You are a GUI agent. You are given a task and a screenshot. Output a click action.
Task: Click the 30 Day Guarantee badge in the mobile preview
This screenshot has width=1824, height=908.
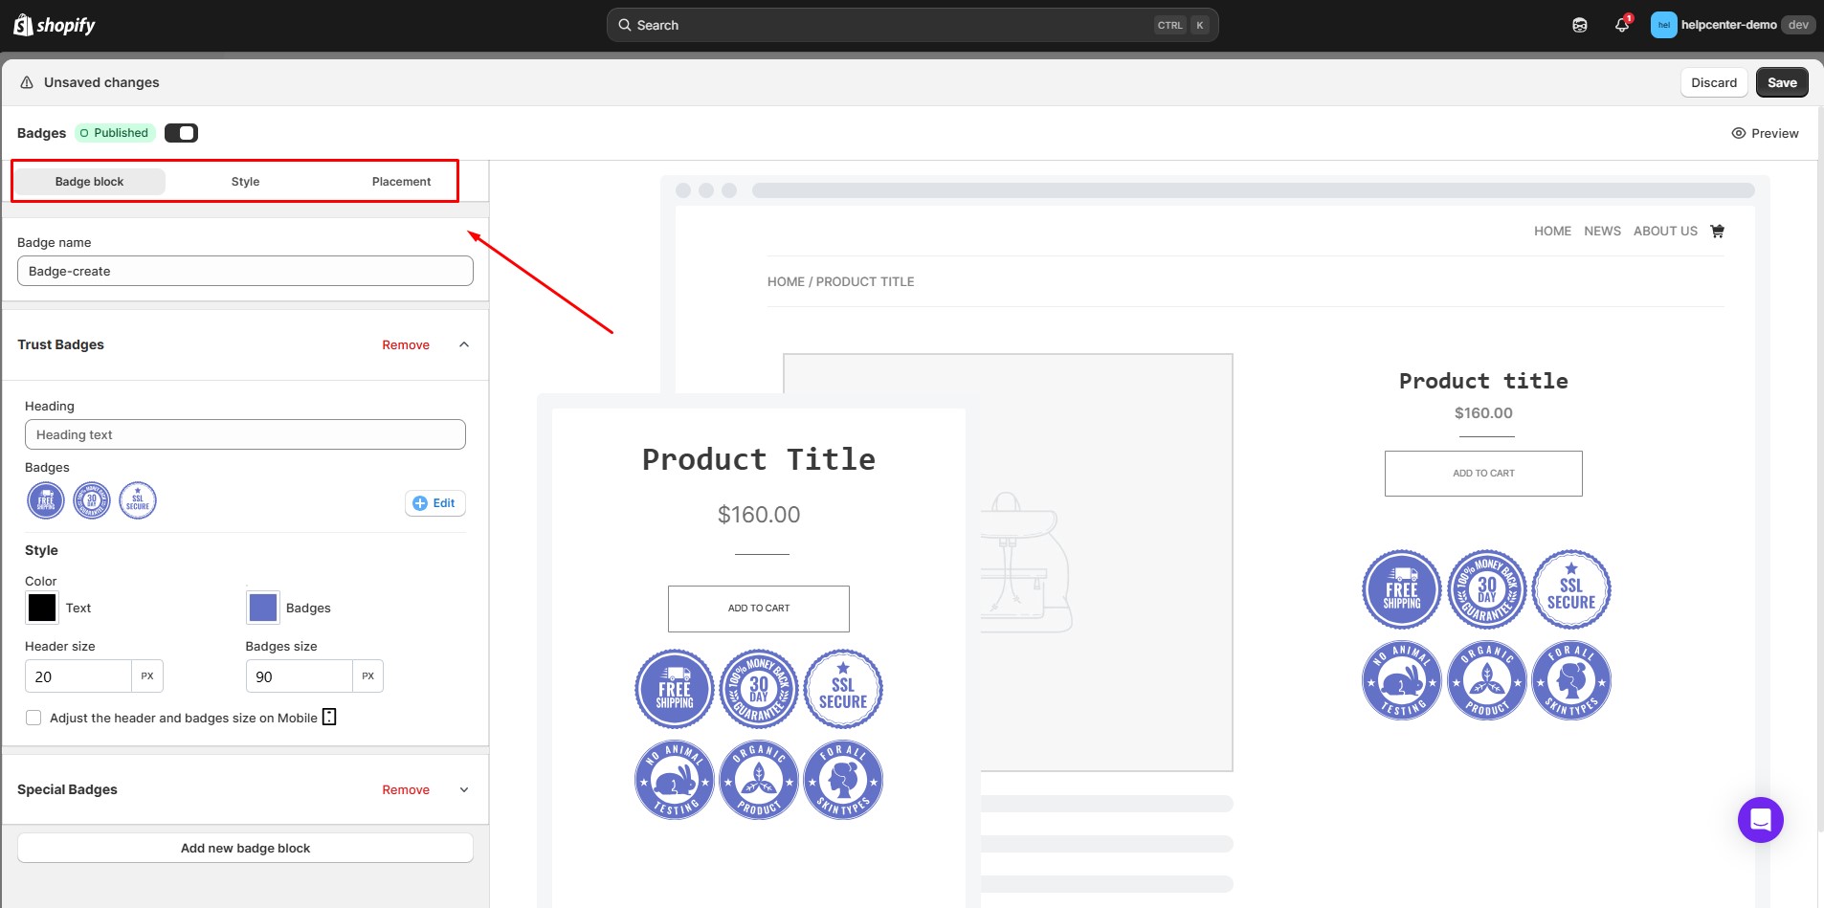coord(759,689)
